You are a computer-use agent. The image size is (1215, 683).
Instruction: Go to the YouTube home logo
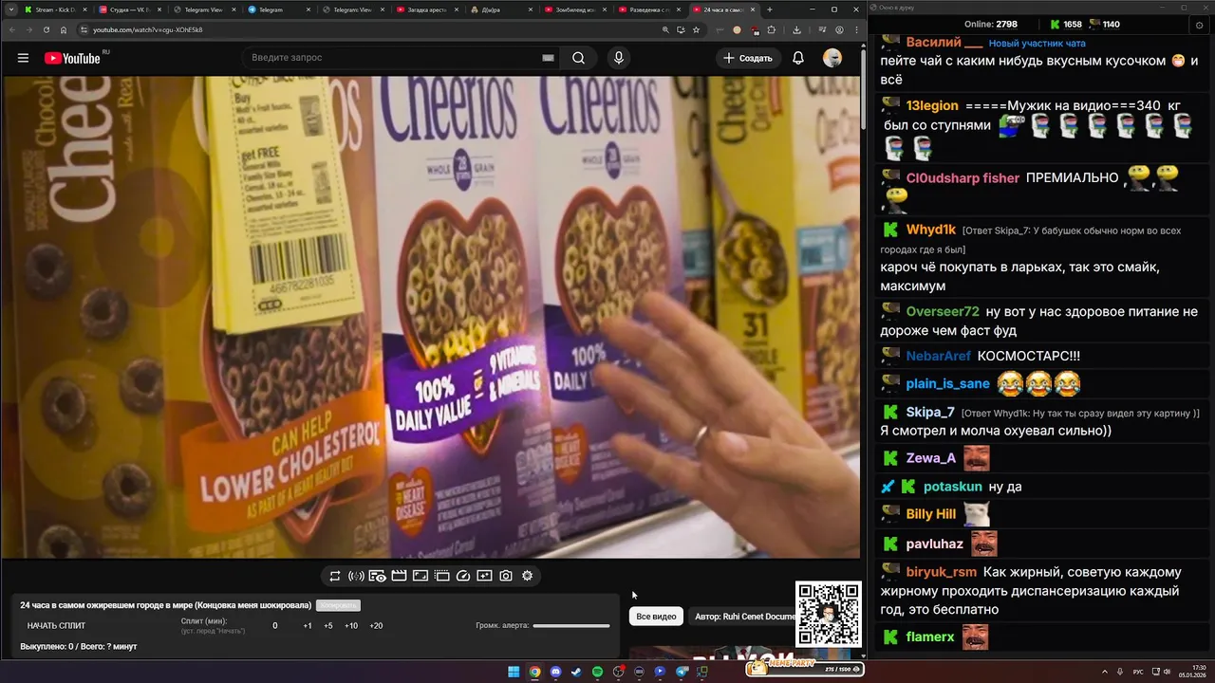pyautogui.click(x=72, y=58)
